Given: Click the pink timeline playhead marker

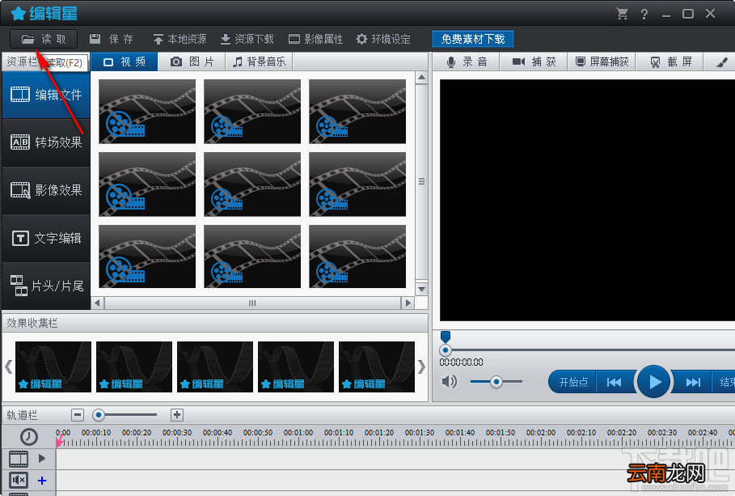Looking at the screenshot, I should (x=59, y=442).
